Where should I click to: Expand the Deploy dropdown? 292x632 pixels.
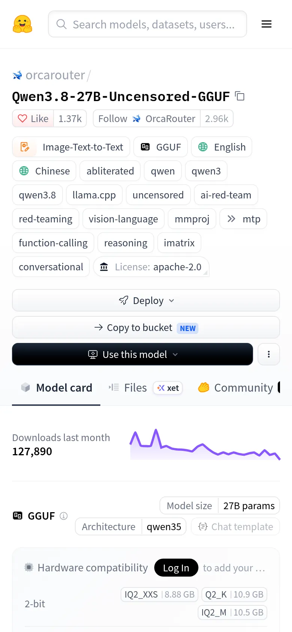coord(146,300)
